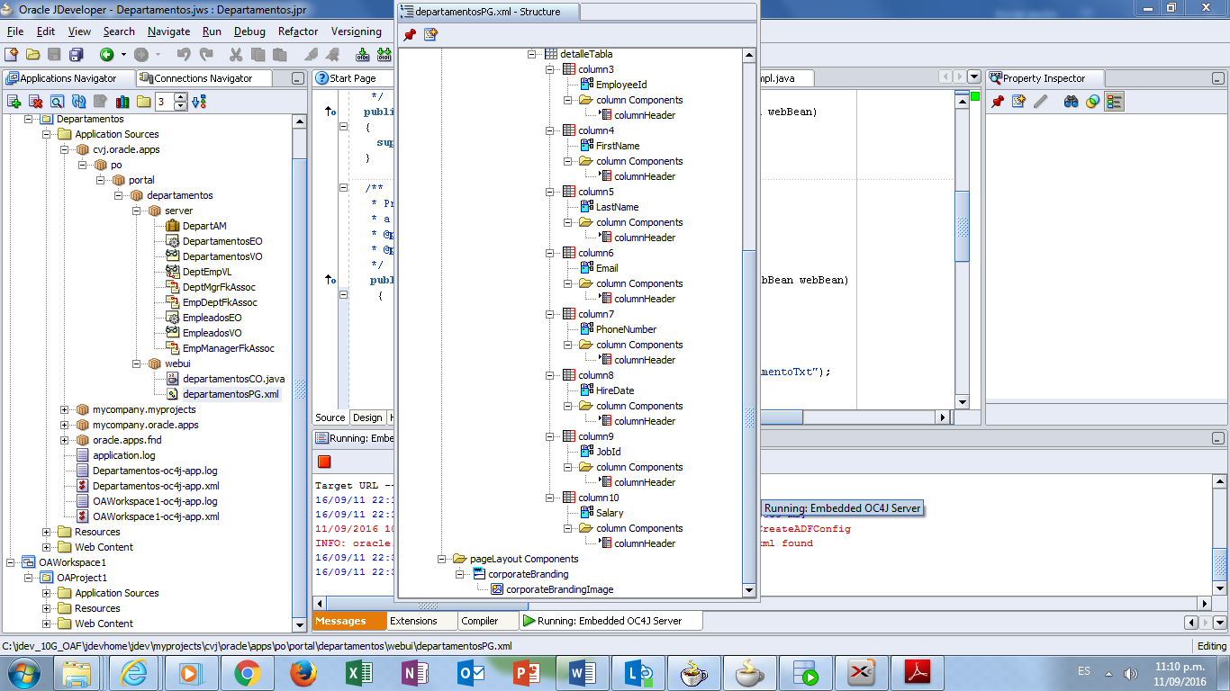The height and width of the screenshot is (691, 1230).
Task: Click the Undo toolbar icon
Action: tap(184, 55)
